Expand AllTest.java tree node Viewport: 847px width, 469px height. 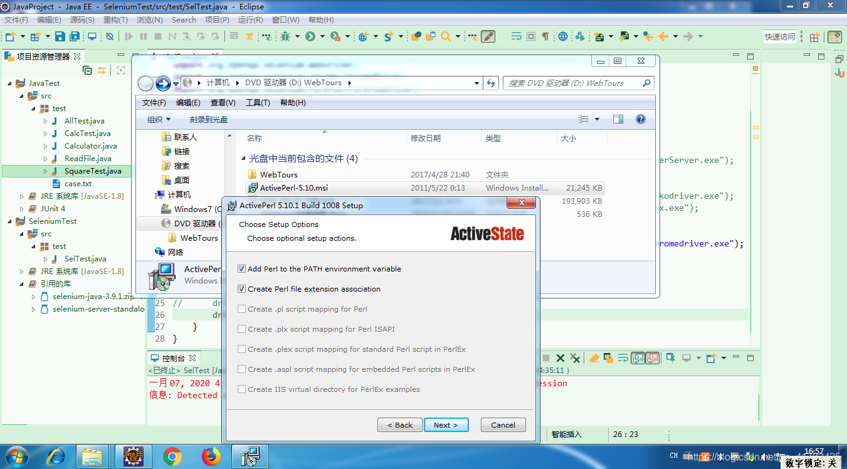46,121
